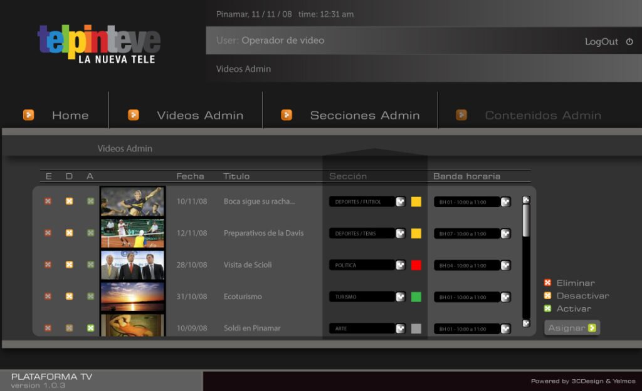This screenshot has height=391, width=642.
Task: Click the Fecha column header
Action: (190, 176)
